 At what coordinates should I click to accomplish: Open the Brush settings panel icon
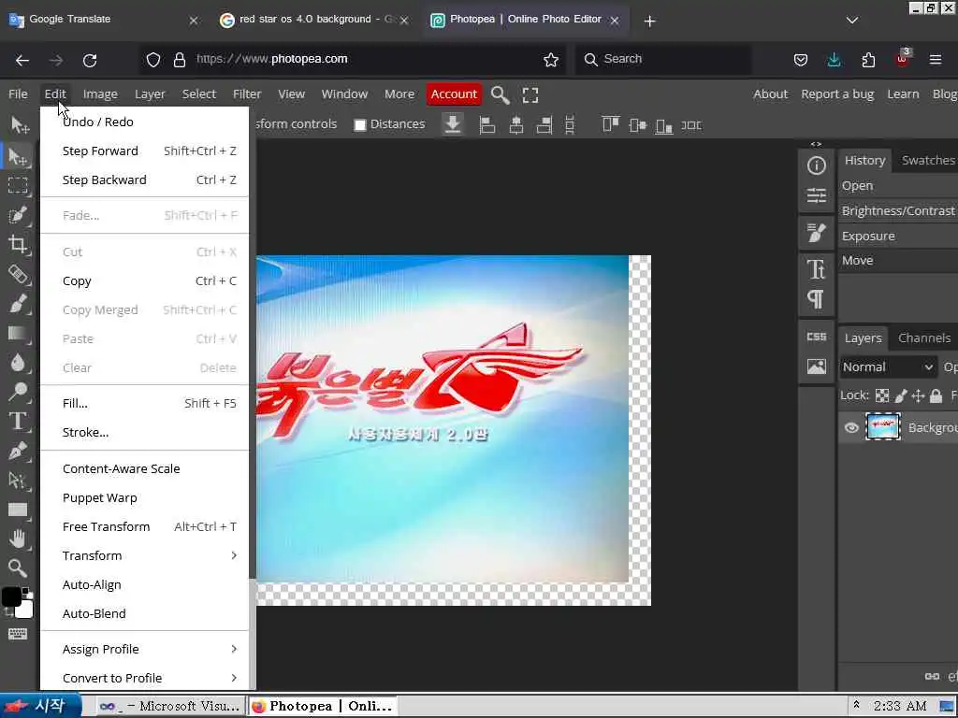point(816,233)
